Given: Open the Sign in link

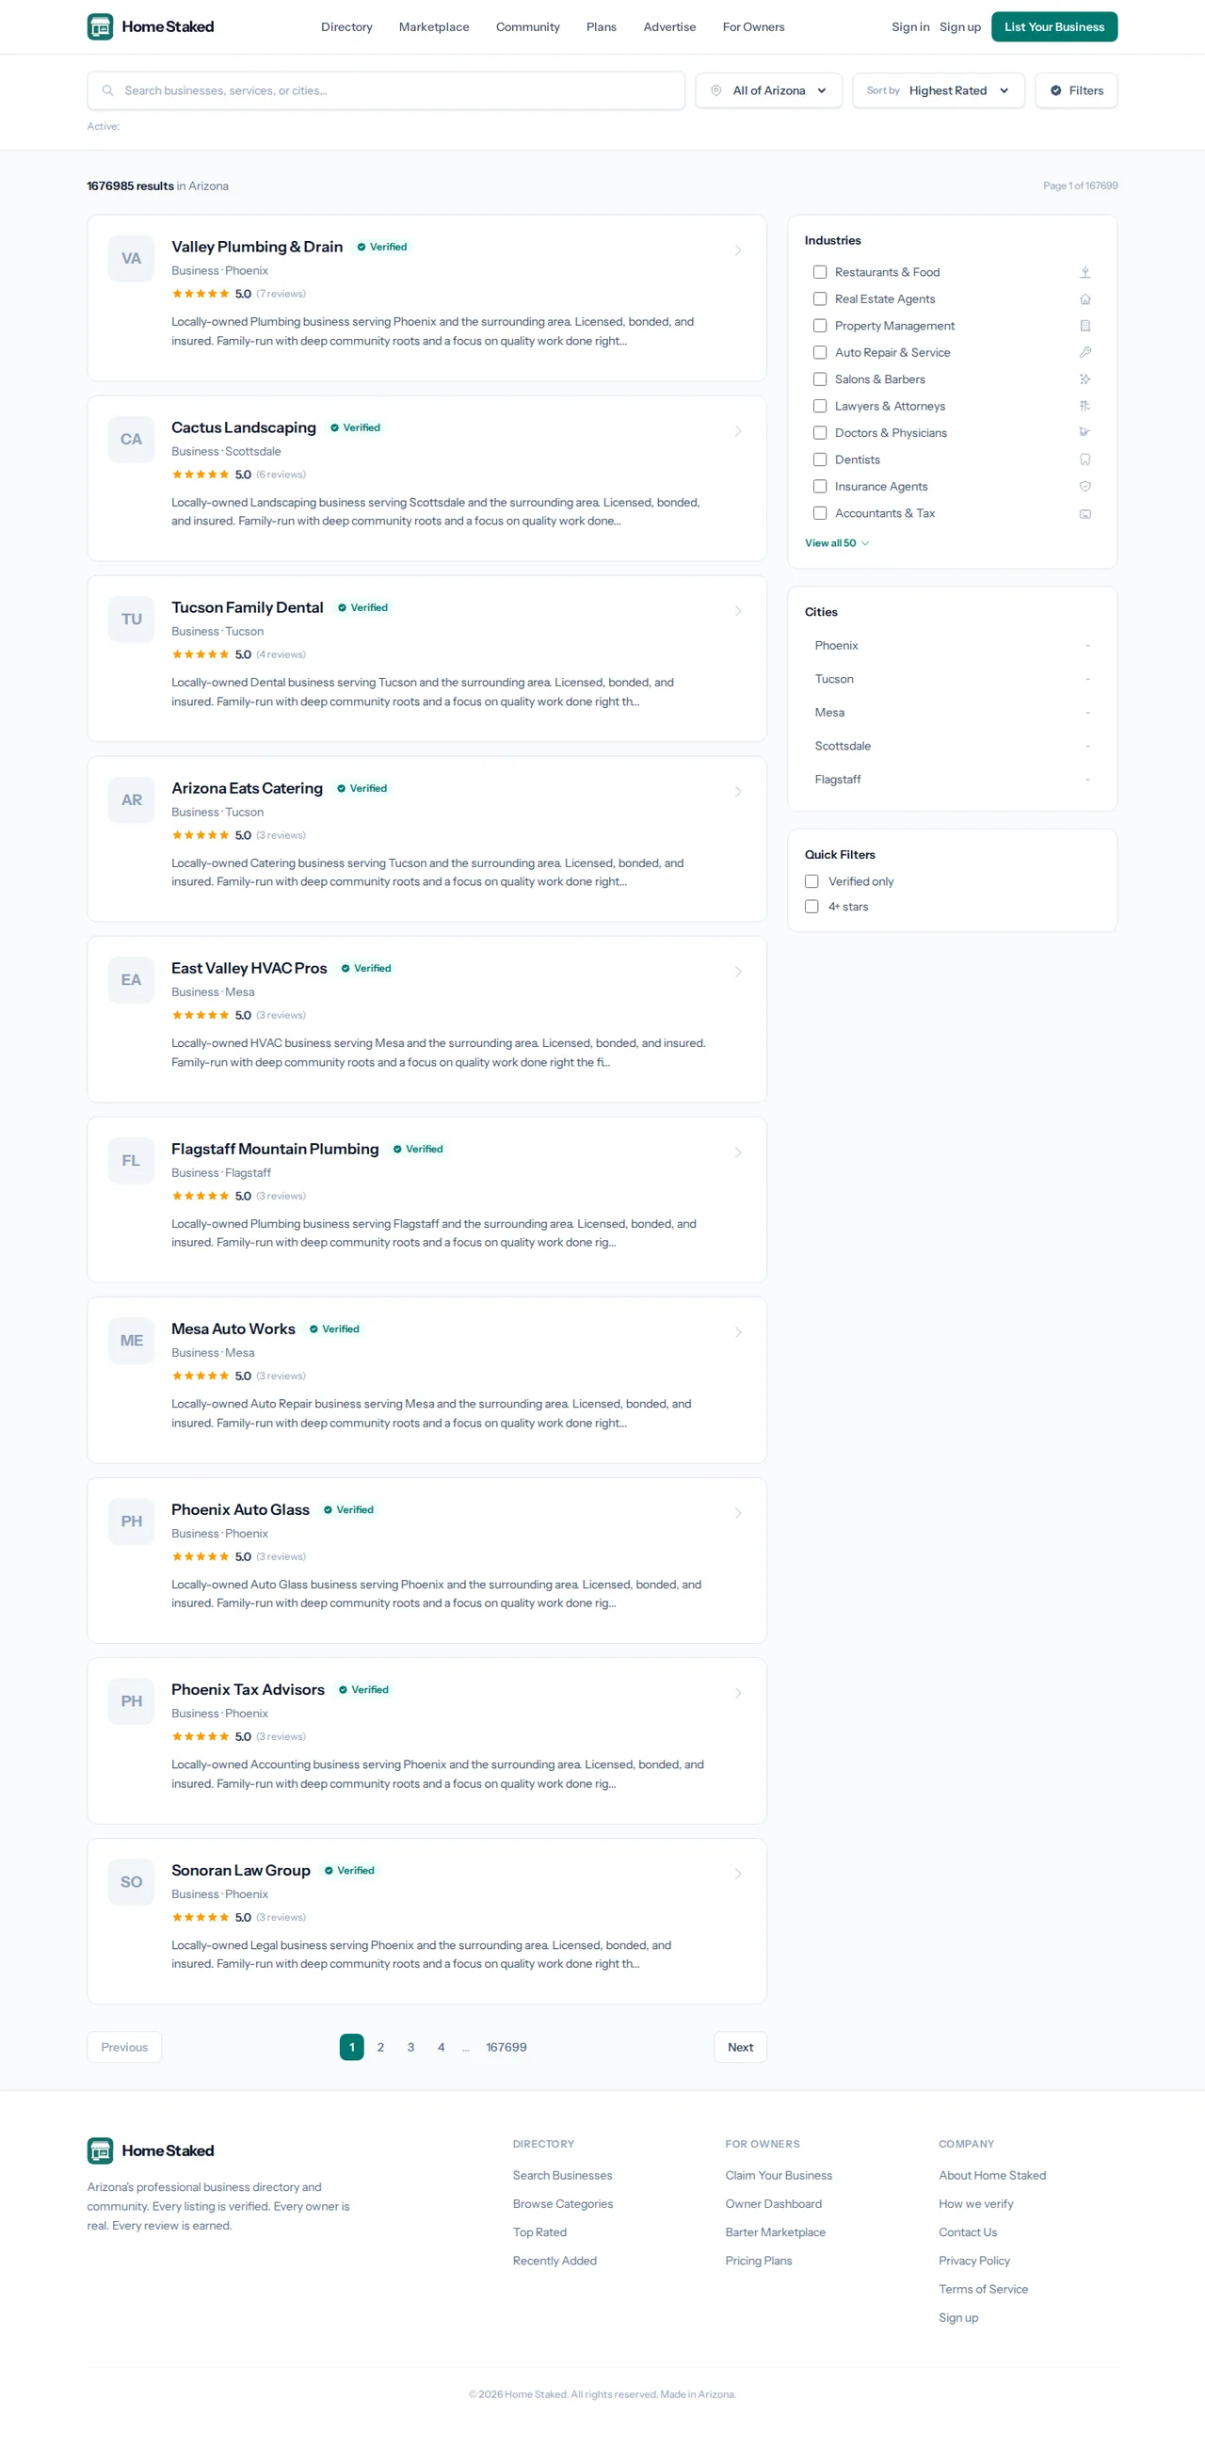Looking at the screenshot, I should (910, 26).
